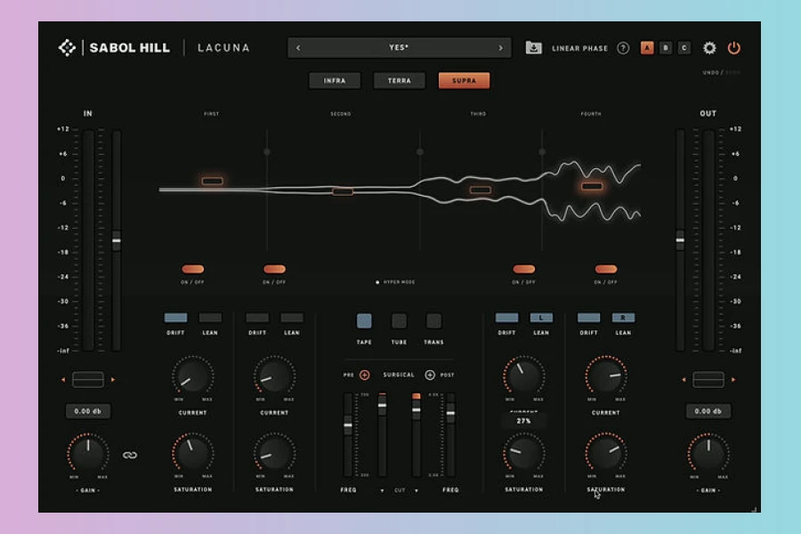
Task: Select the TAPE saturation type
Action: click(x=364, y=321)
